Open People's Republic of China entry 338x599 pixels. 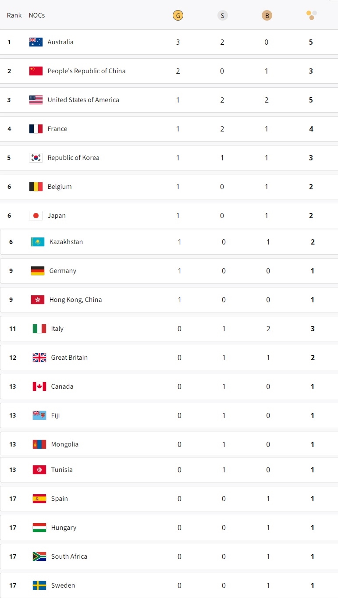coord(86,71)
